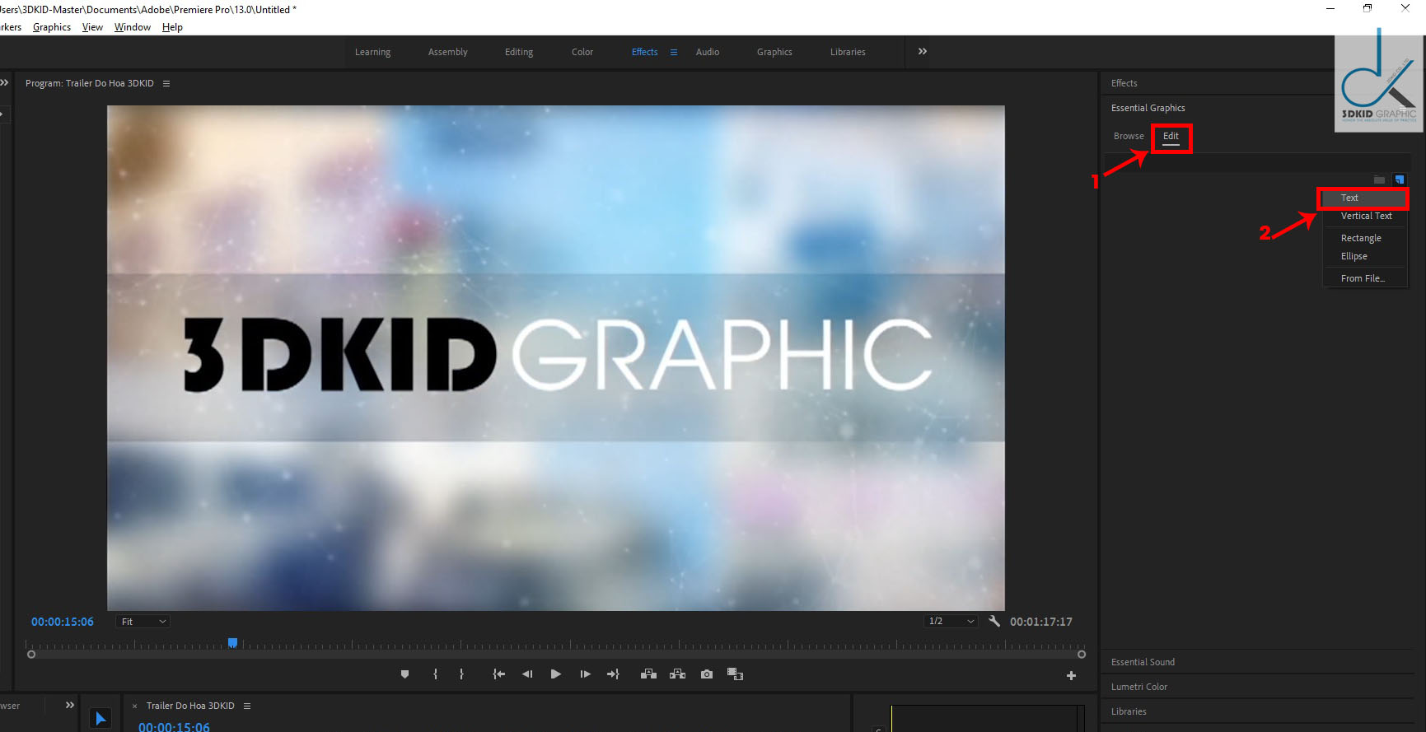Switch to the Learning workspace
This screenshot has height=732, width=1426.
click(x=372, y=52)
